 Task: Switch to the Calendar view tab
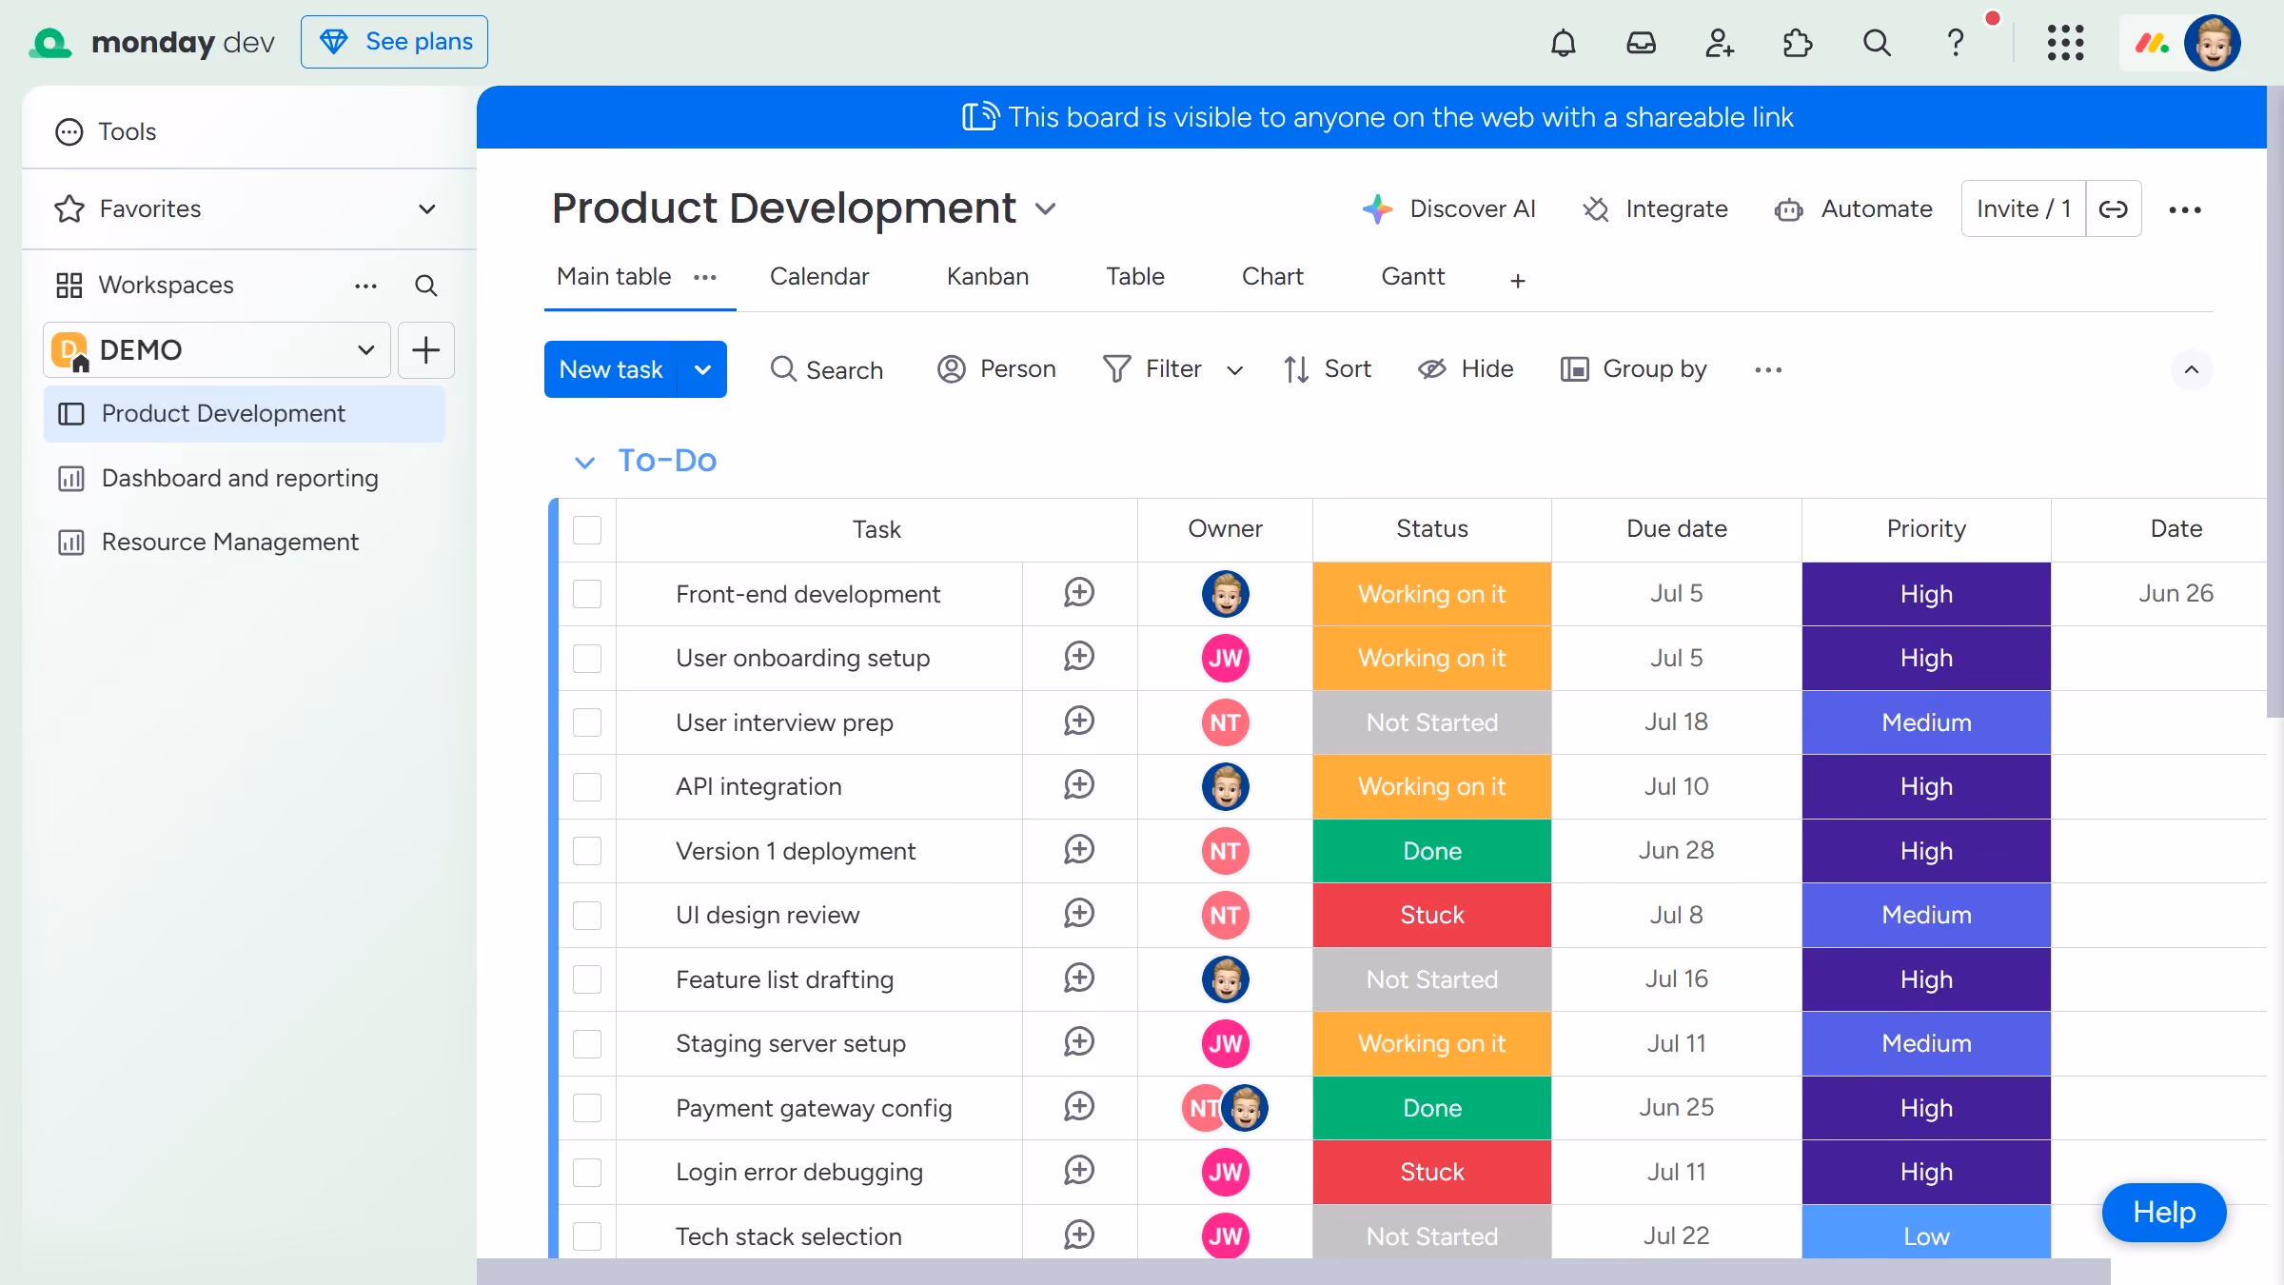819,276
